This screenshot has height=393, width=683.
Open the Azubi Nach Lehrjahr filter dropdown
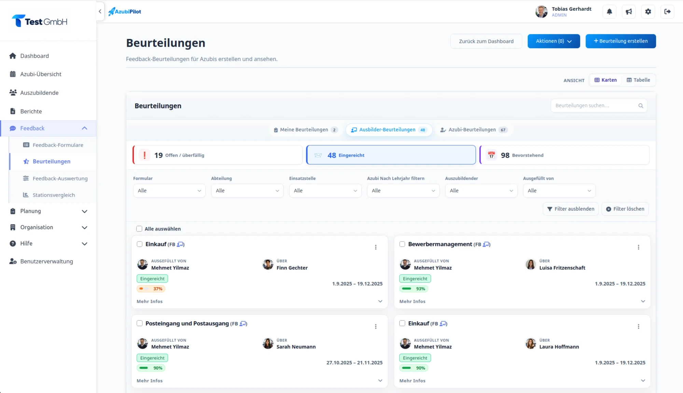click(x=403, y=191)
